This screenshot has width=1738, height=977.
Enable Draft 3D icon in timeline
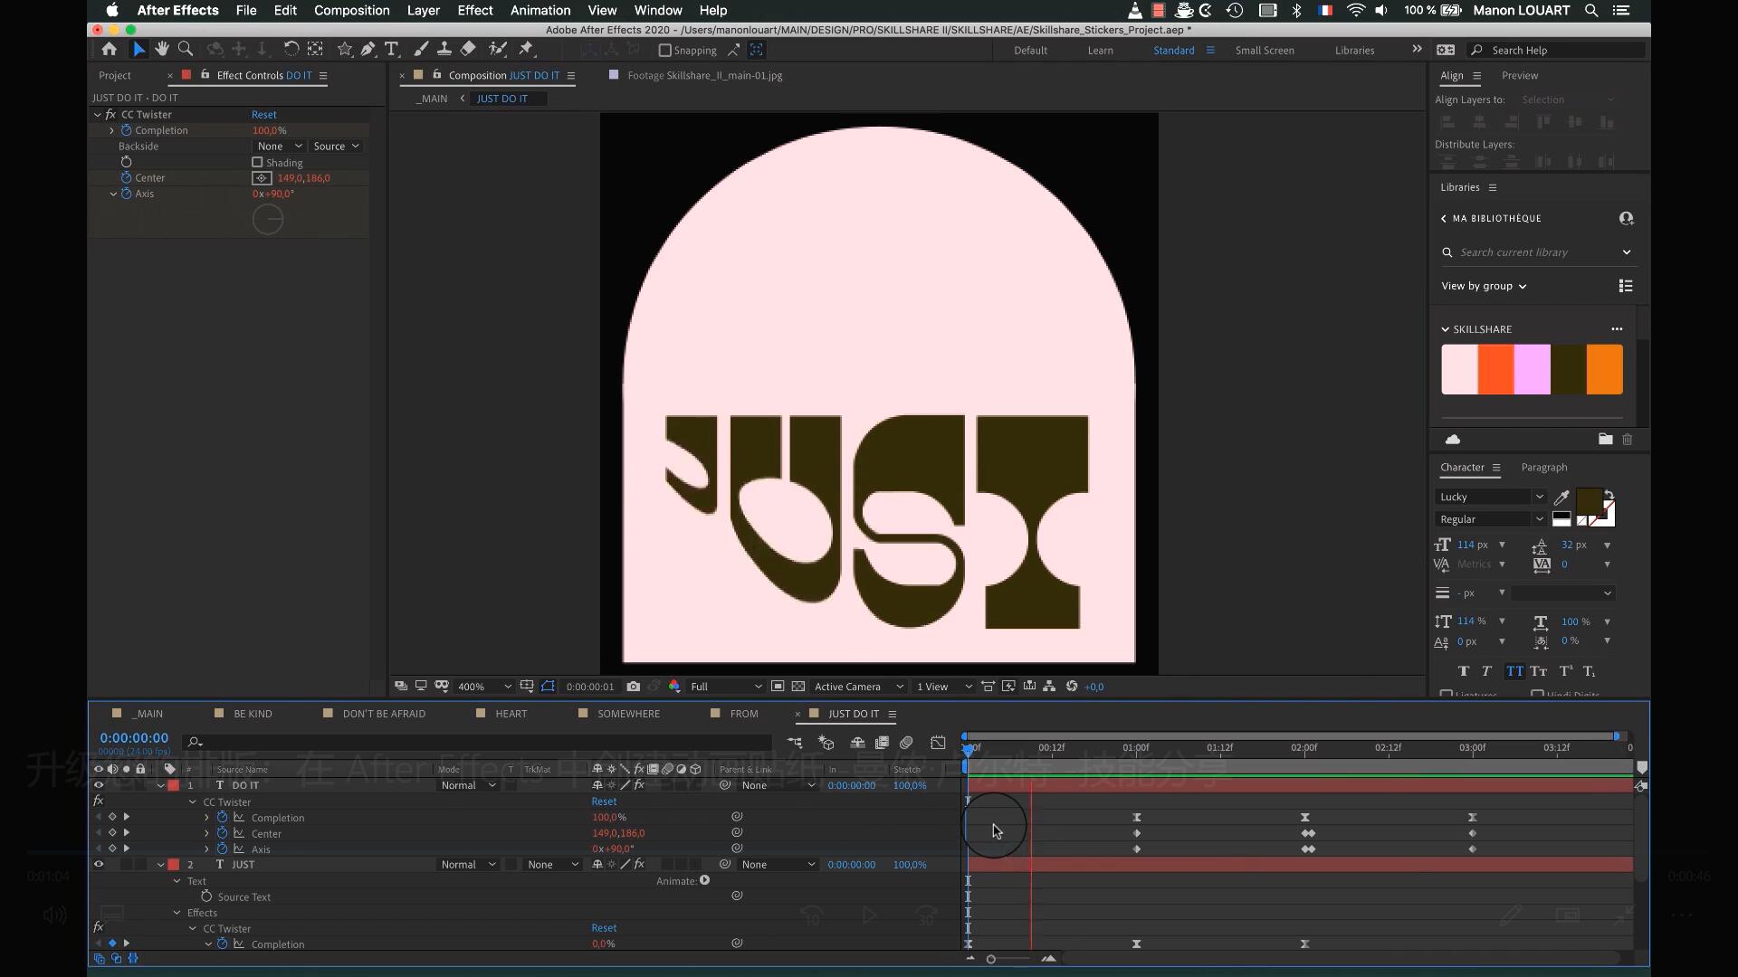click(826, 743)
